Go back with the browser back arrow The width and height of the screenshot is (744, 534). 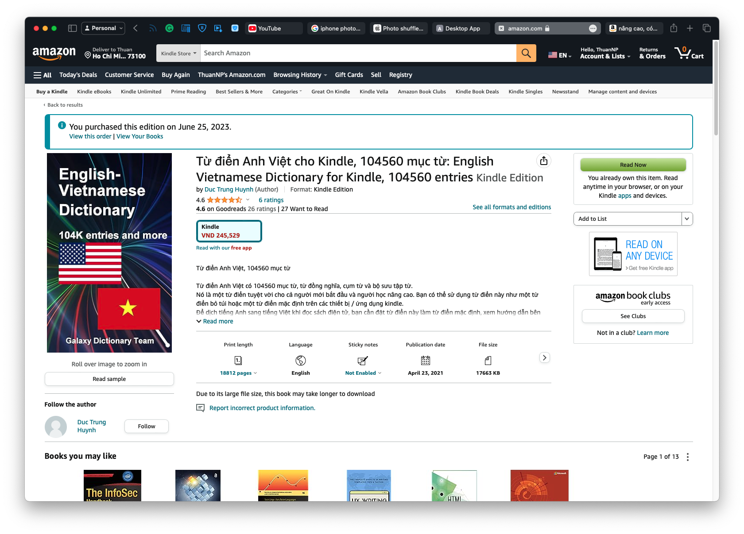point(136,28)
